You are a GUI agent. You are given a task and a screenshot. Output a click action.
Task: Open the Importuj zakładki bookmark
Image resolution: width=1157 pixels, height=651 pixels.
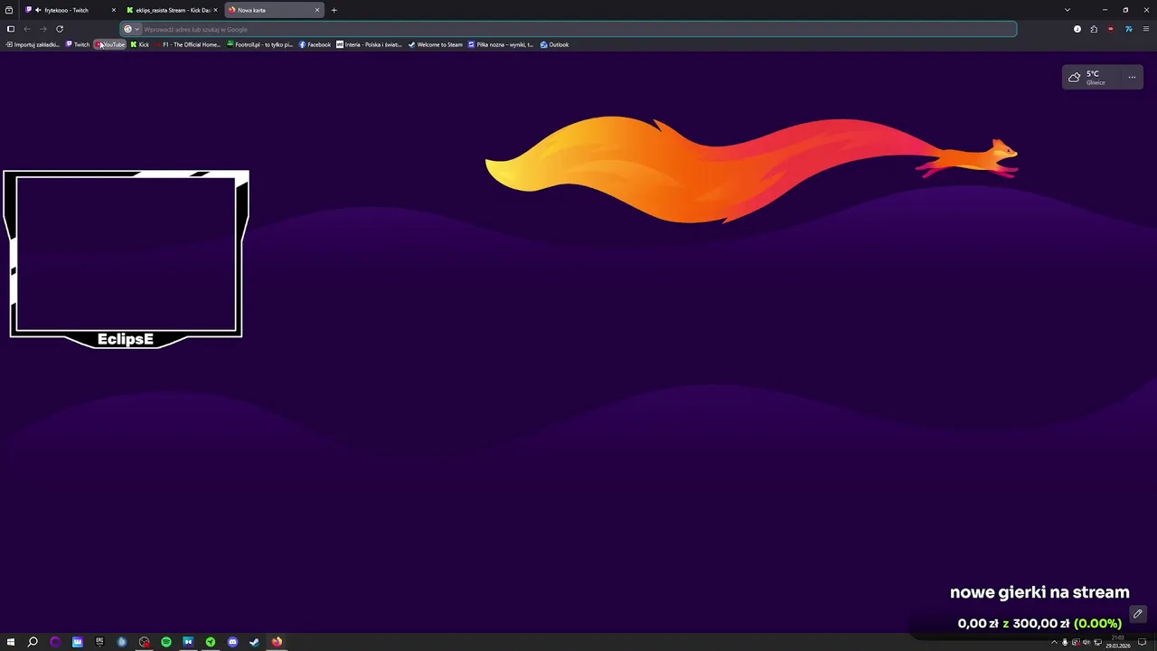(x=33, y=44)
